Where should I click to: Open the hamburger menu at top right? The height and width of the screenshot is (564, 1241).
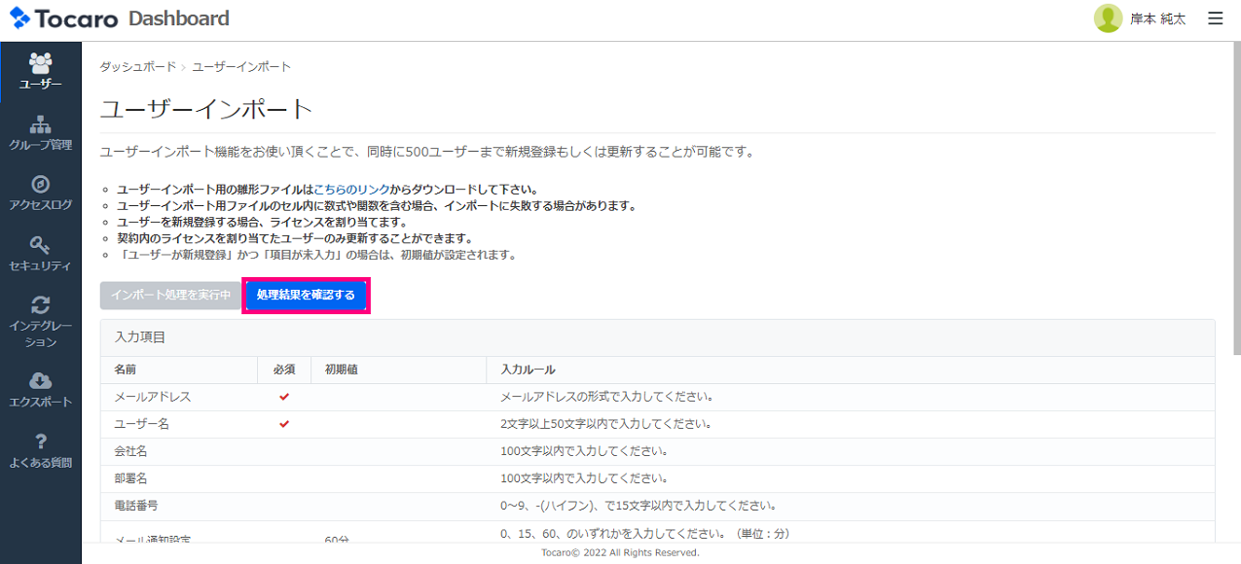(x=1215, y=18)
